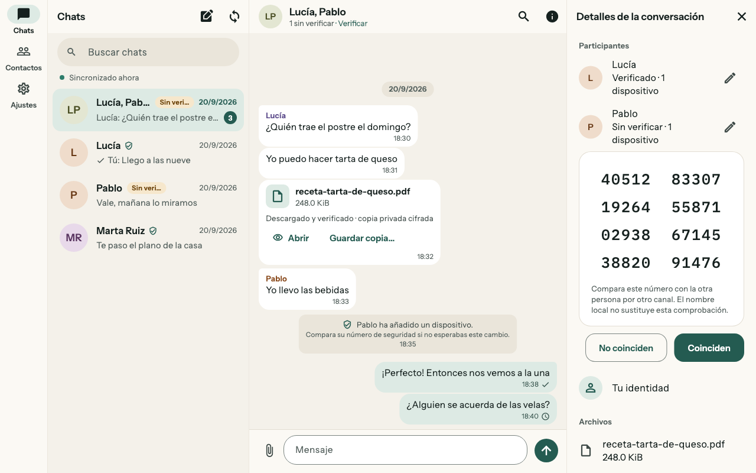756x473 pixels.
Task: Click the LP avatar in chat header
Action: point(271,17)
